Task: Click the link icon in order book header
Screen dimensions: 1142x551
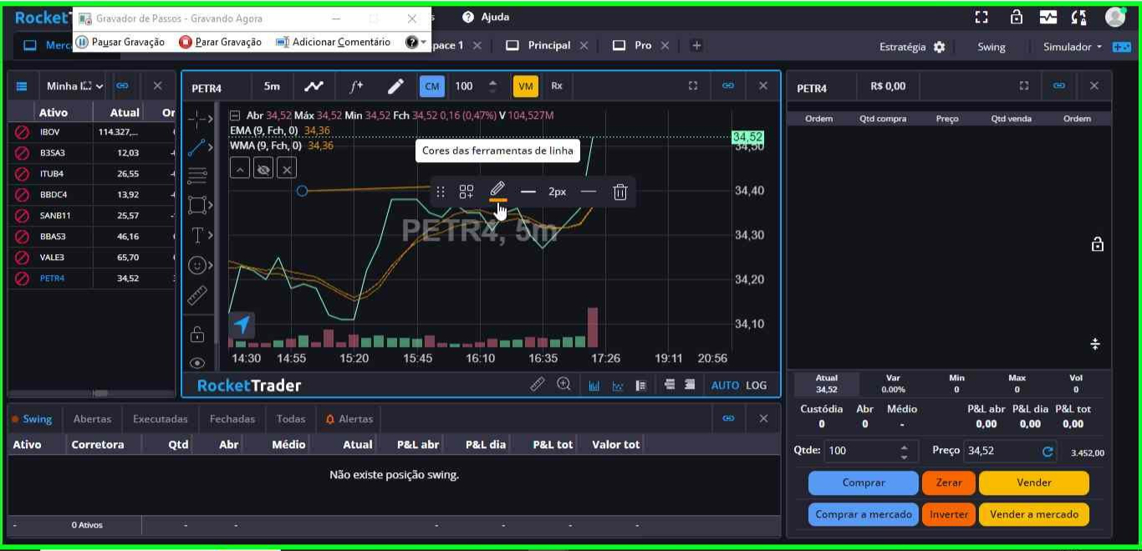Action: tap(1059, 85)
